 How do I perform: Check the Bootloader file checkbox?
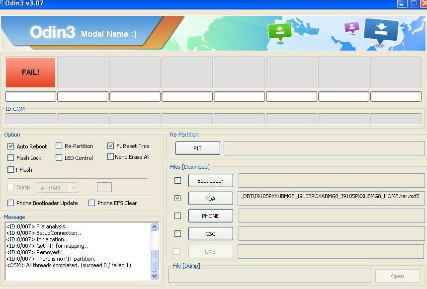(177, 180)
